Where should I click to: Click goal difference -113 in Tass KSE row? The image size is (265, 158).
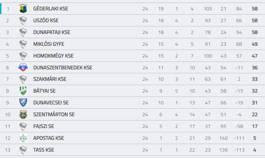point(239,150)
